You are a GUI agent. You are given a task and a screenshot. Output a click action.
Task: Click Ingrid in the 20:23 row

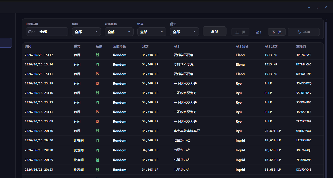click(x=240, y=170)
